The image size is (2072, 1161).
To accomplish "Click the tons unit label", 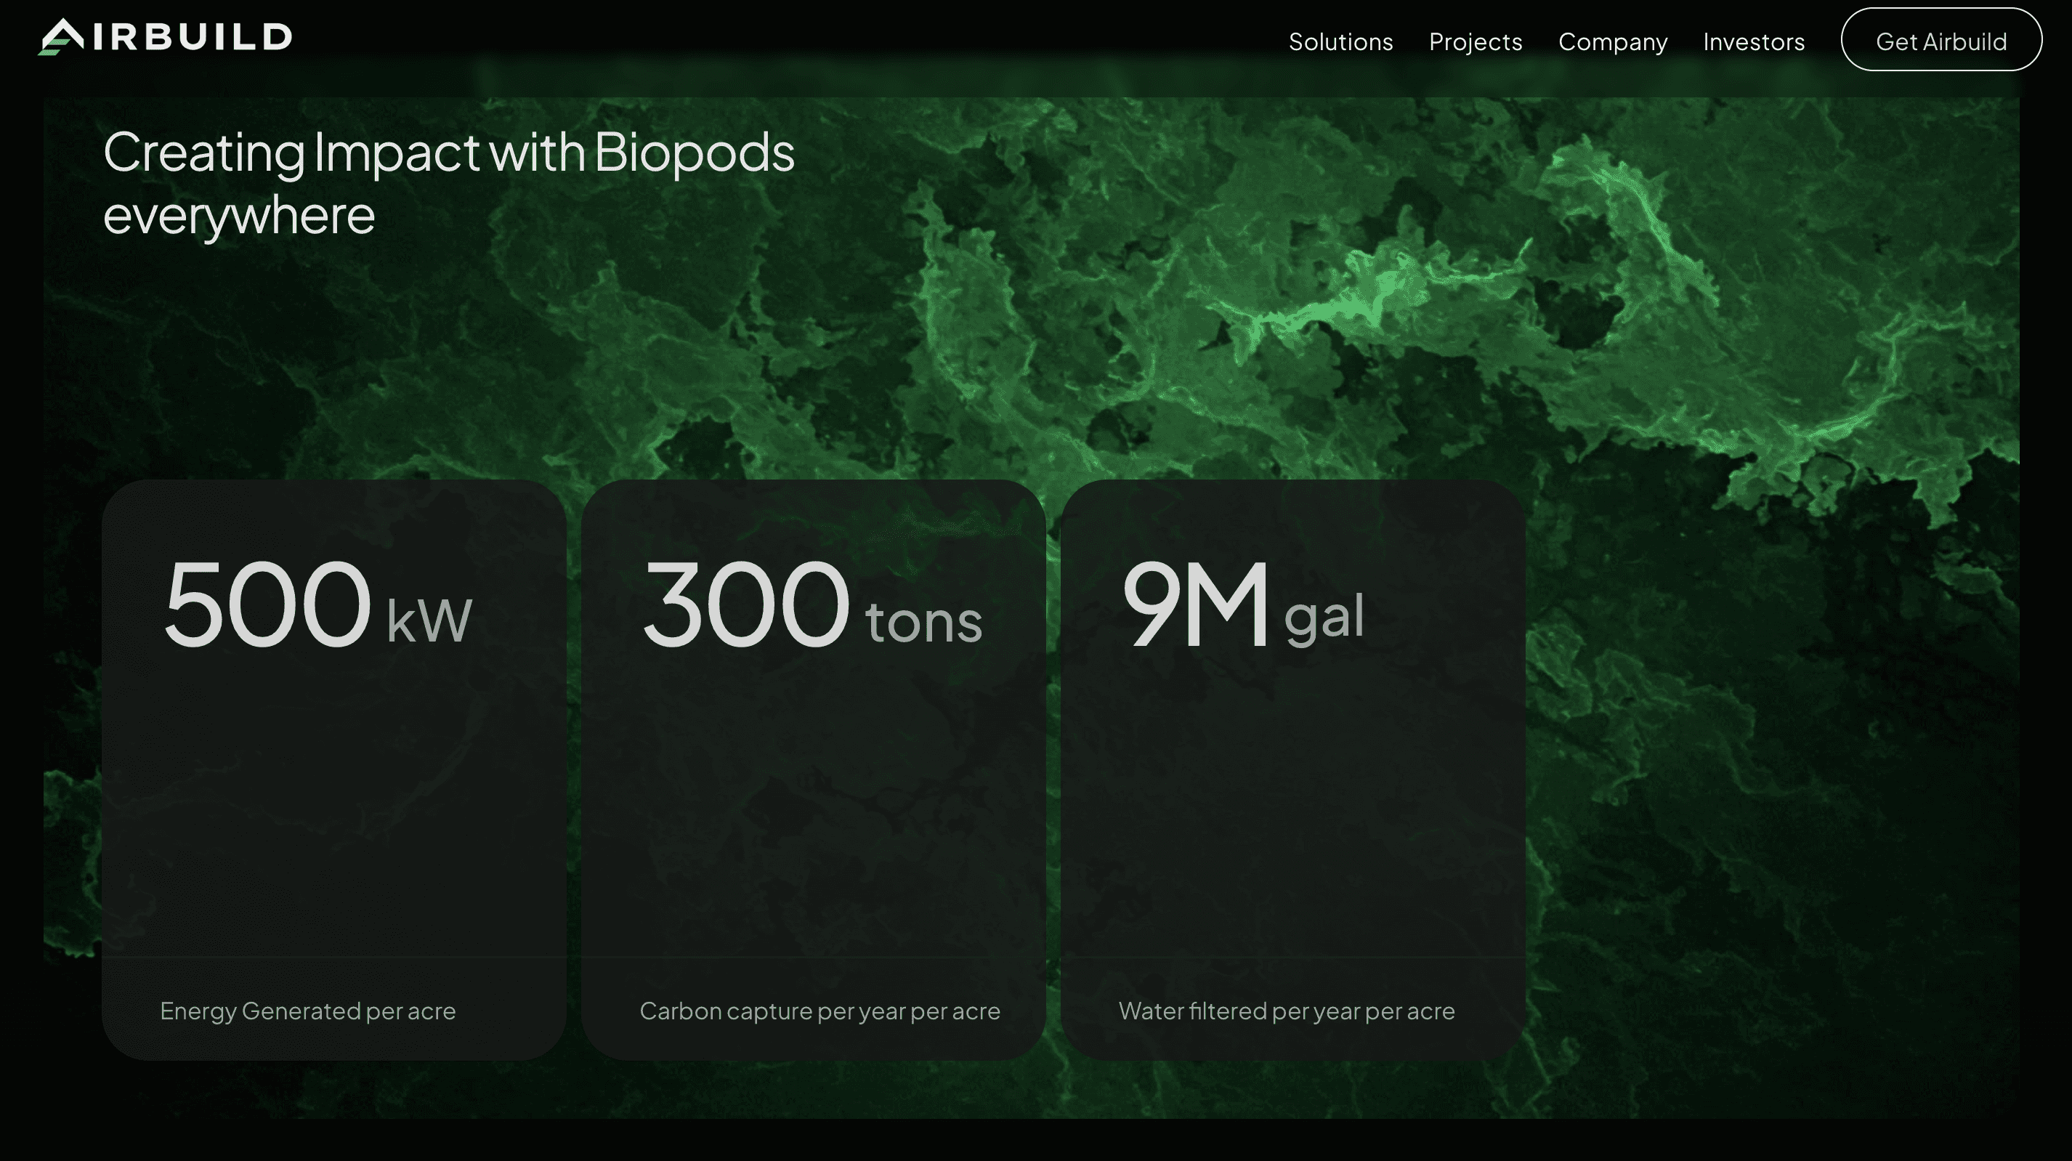I will [923, 622].
